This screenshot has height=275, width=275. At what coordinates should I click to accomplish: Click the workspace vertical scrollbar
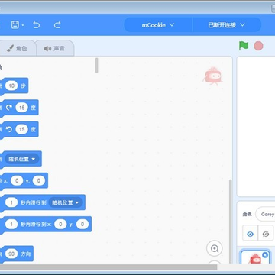(231, 221)
